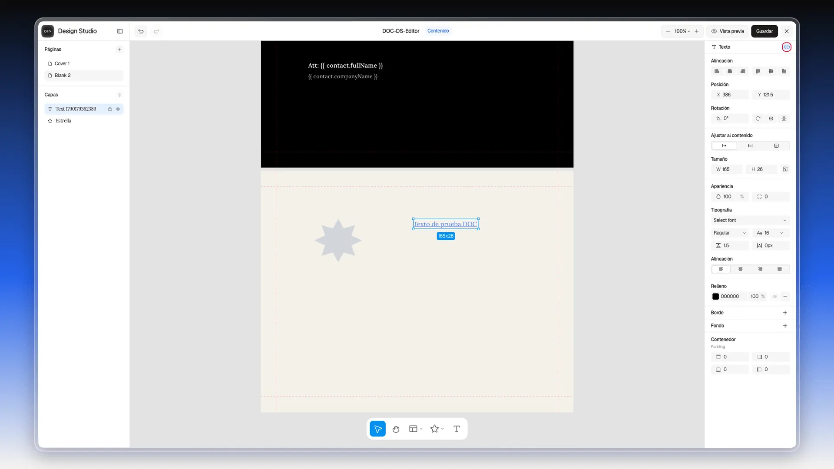Open the Select font dropdown

click(750, 220)
